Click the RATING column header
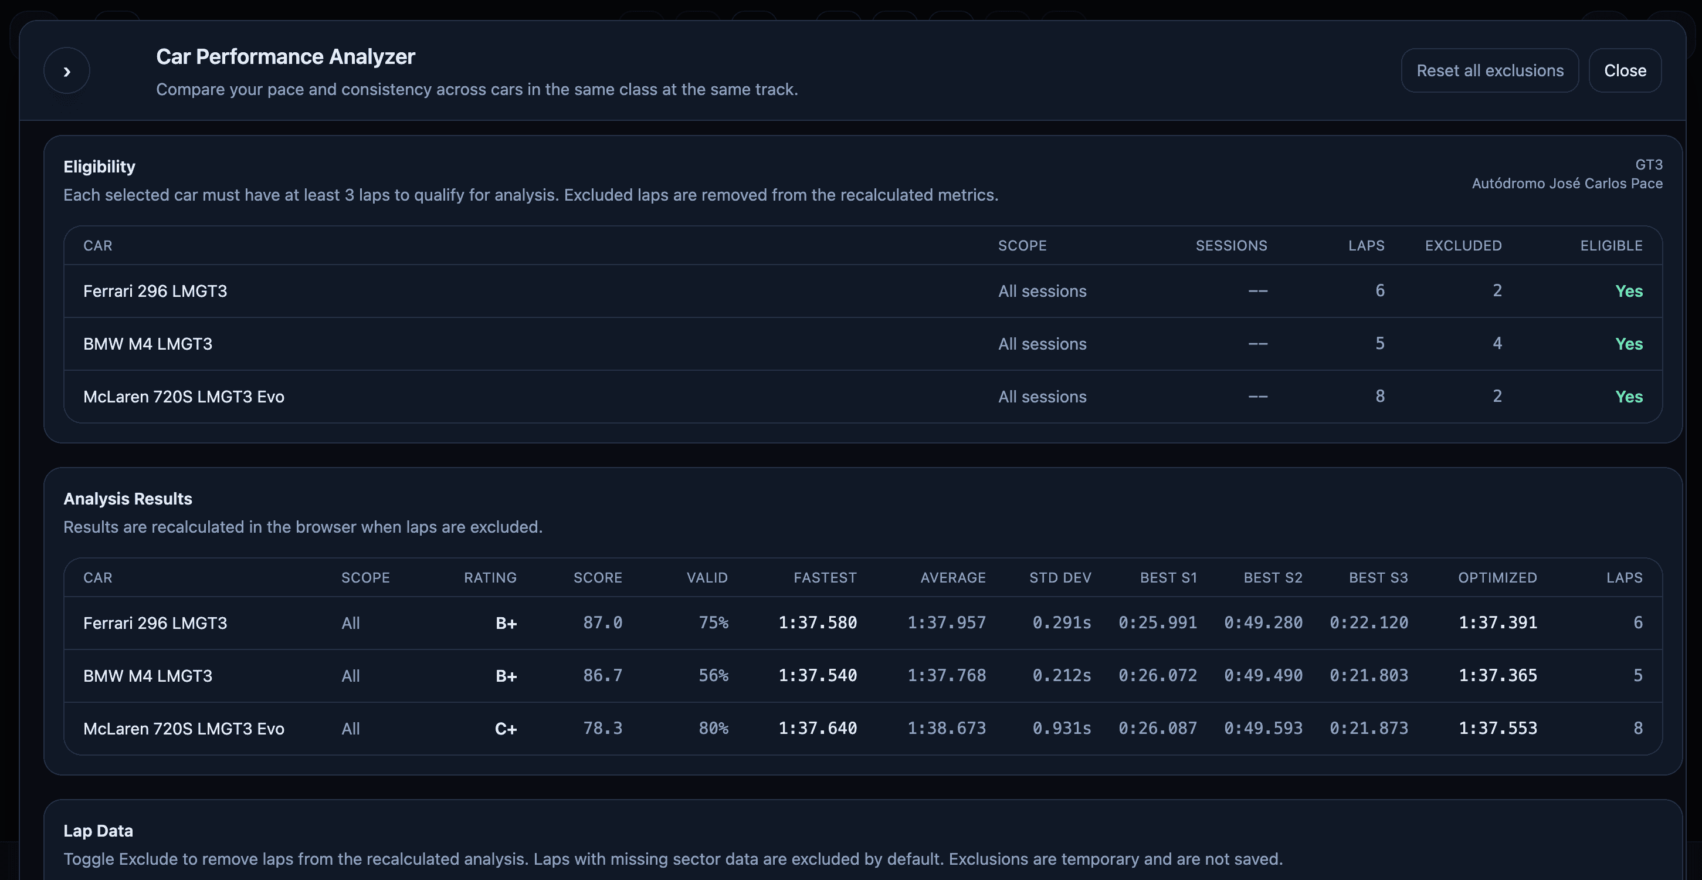The image size is (1702, 880). 490,578
